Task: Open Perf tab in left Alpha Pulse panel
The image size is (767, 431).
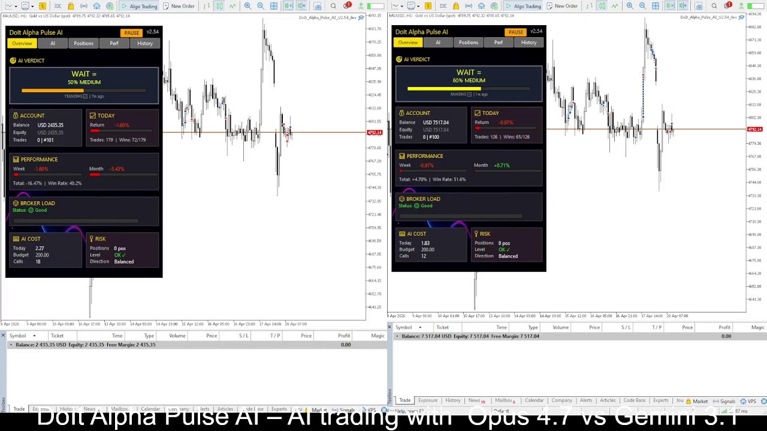Action: (x=114, y=43)
